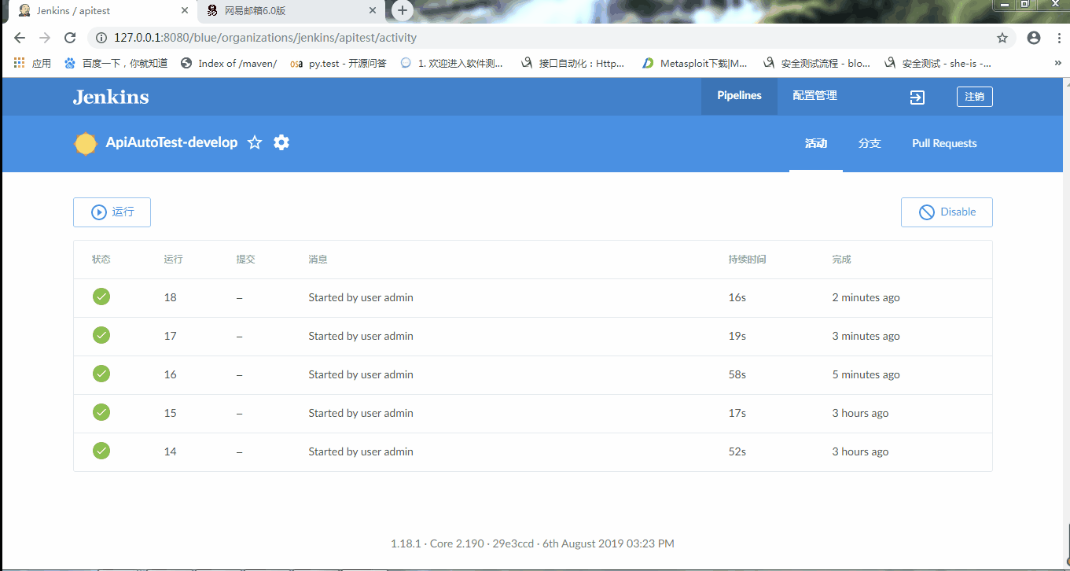Click the 52s duration cell
This screenshot has width=1070, height=571.
pyautogui.click(x=737, y=451)
